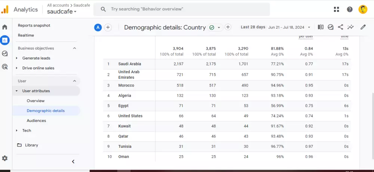Share this report icon
Screen dimensions: 374x172
[340, 27]
